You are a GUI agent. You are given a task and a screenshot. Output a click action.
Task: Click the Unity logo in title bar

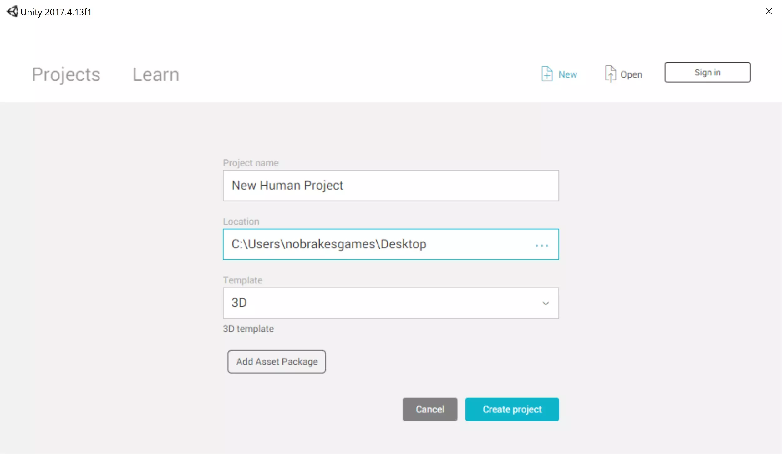pos(13,12)
